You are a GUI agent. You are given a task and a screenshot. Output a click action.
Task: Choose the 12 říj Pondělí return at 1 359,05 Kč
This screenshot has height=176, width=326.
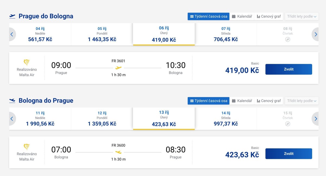(x=102, y=119)
